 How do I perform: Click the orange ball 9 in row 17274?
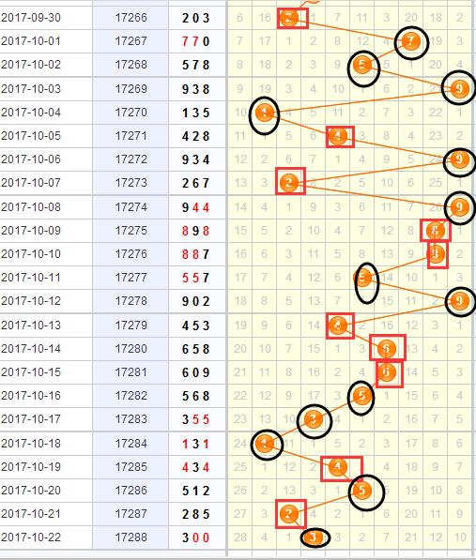(459, 206)
